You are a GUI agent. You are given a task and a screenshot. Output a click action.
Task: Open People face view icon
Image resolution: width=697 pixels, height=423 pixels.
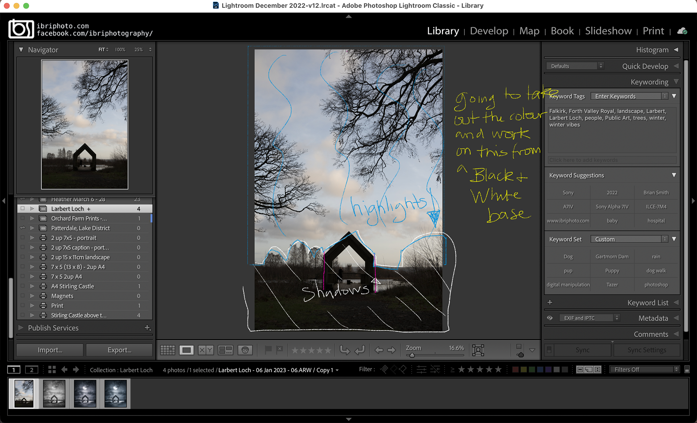pyautogui.click(x=245, y=350)
